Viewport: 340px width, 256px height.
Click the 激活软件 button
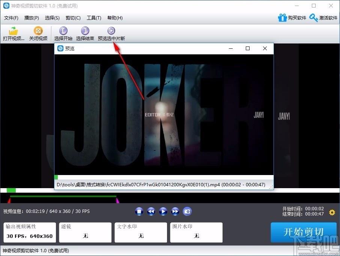tap(323, 18)
